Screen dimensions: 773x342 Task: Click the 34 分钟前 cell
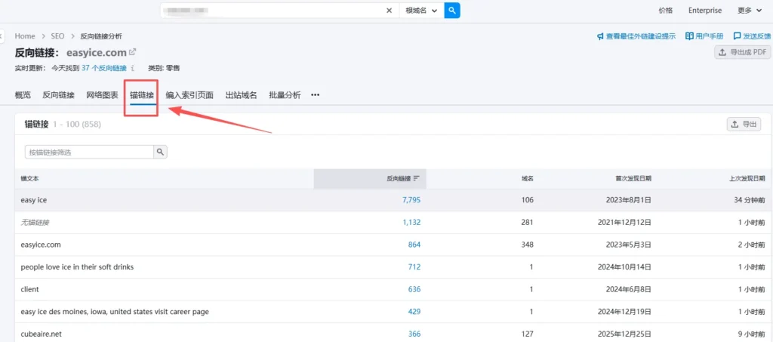(x=750, y=200)
